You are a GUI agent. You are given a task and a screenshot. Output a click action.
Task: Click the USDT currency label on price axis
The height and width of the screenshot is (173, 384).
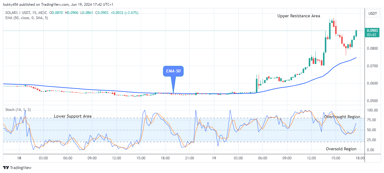click(x=372, y=13)
